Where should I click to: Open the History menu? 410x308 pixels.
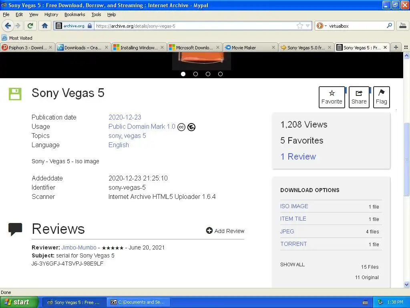(x=51, y=14)
